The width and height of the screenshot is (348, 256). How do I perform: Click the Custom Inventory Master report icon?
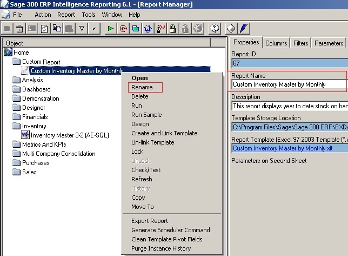(x=25, y=70)
